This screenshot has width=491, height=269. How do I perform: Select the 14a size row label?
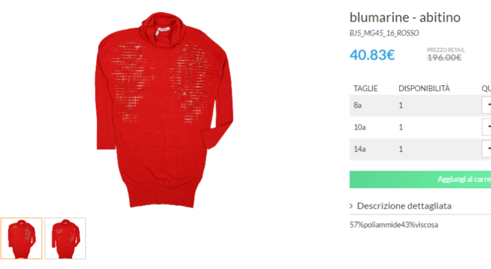click(360, 149)
